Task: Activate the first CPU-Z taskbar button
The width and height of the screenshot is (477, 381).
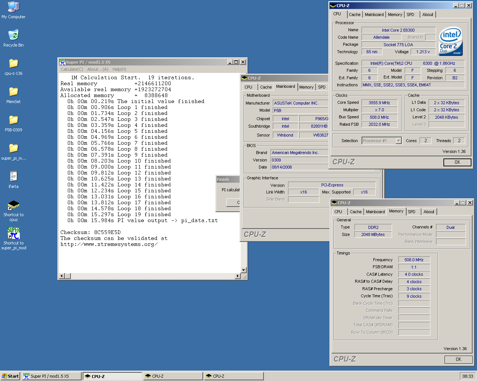Action: (x=112, y=376)
